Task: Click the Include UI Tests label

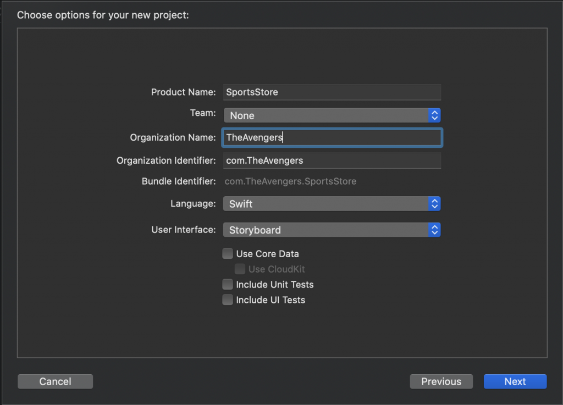Action: (270, 300)
